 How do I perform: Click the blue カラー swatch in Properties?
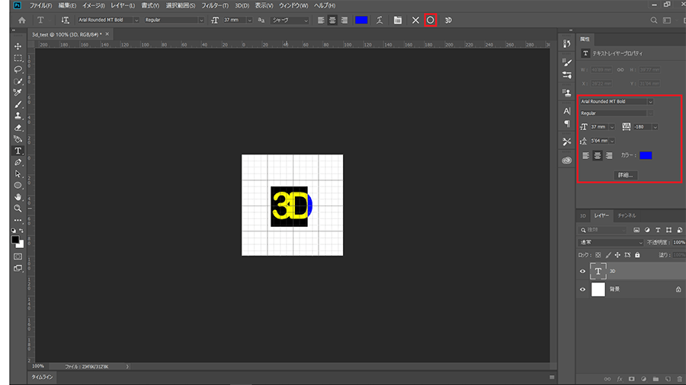[646, 155]
